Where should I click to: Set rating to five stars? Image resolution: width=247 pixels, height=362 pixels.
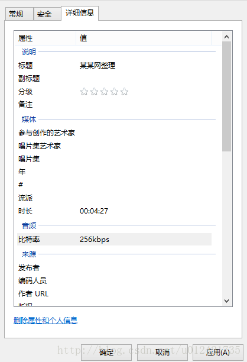tap(124, 92)
